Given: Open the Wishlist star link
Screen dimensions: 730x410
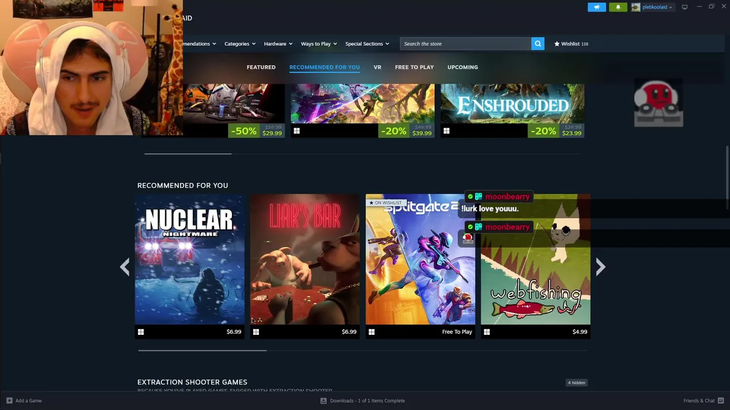Looking at the screenshot, I should pos(571,44).
